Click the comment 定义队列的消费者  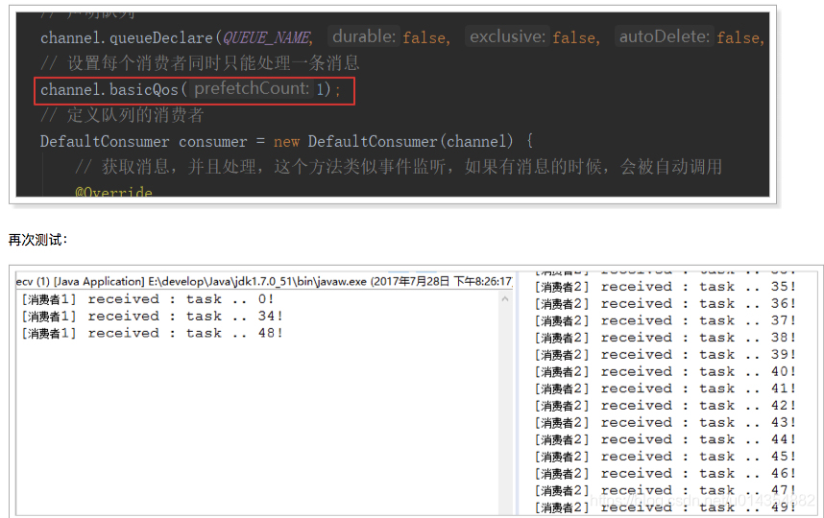pyautogui.click(x=122, y=115)
